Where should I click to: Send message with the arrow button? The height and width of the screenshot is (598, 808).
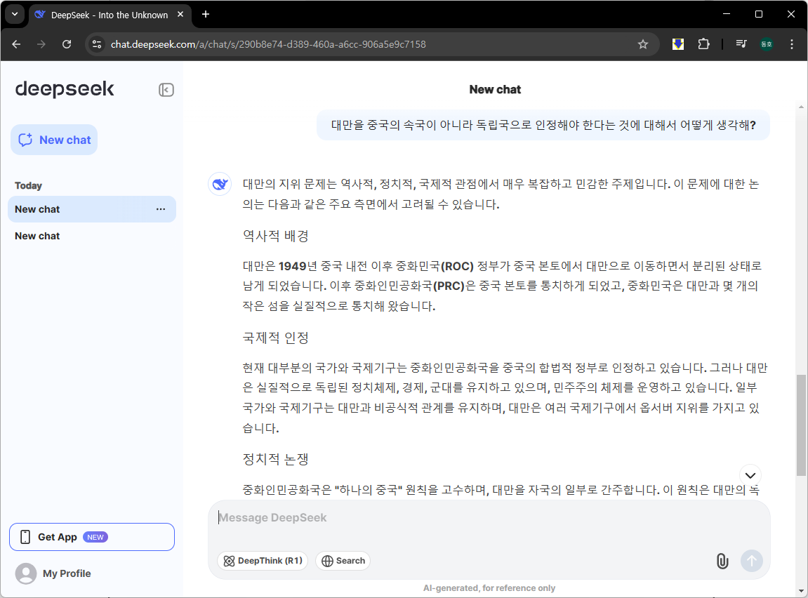click(x=752, y=560)
